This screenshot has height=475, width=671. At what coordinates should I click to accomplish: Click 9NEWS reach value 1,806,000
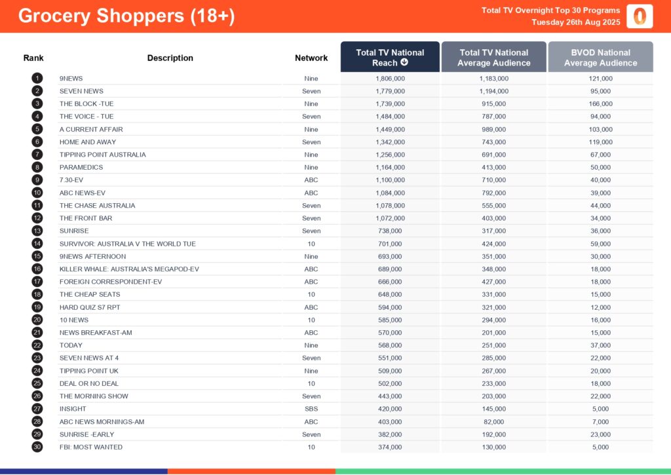pos(390,79)
